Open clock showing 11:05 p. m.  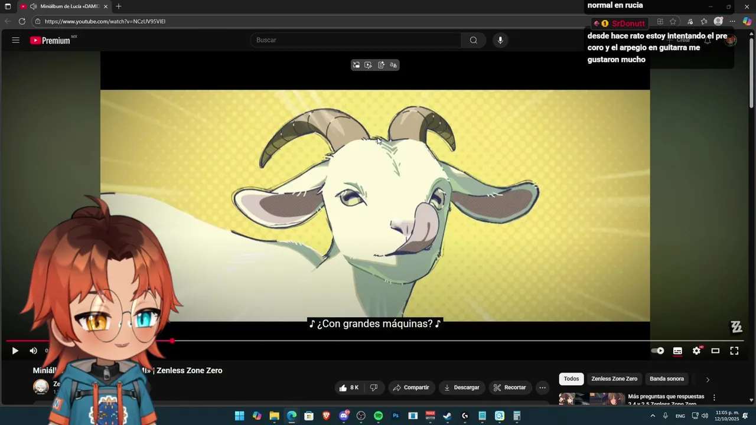pyautogui.click(x=726, y=416)
